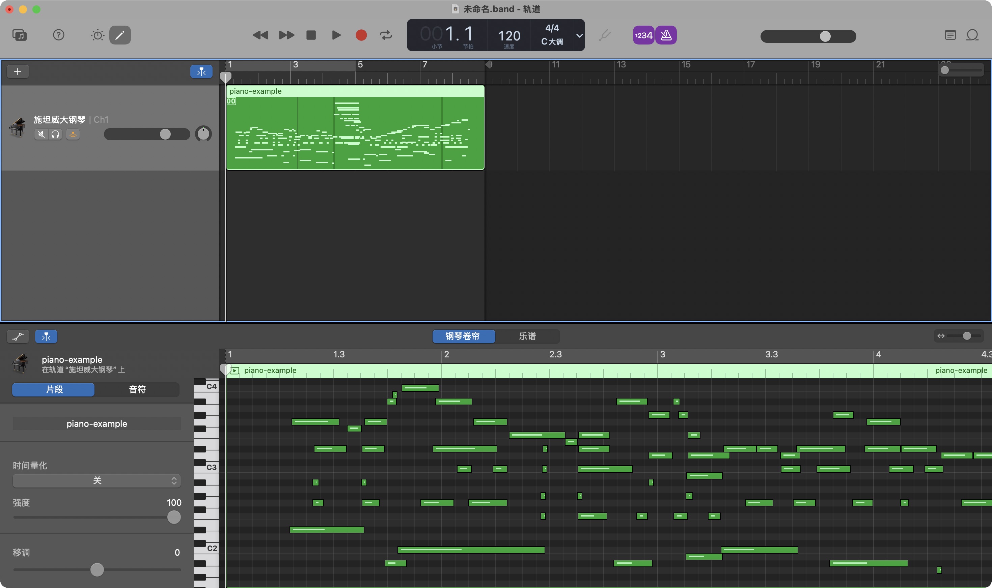Play region with piano-example preview icon

pos(234,371)
